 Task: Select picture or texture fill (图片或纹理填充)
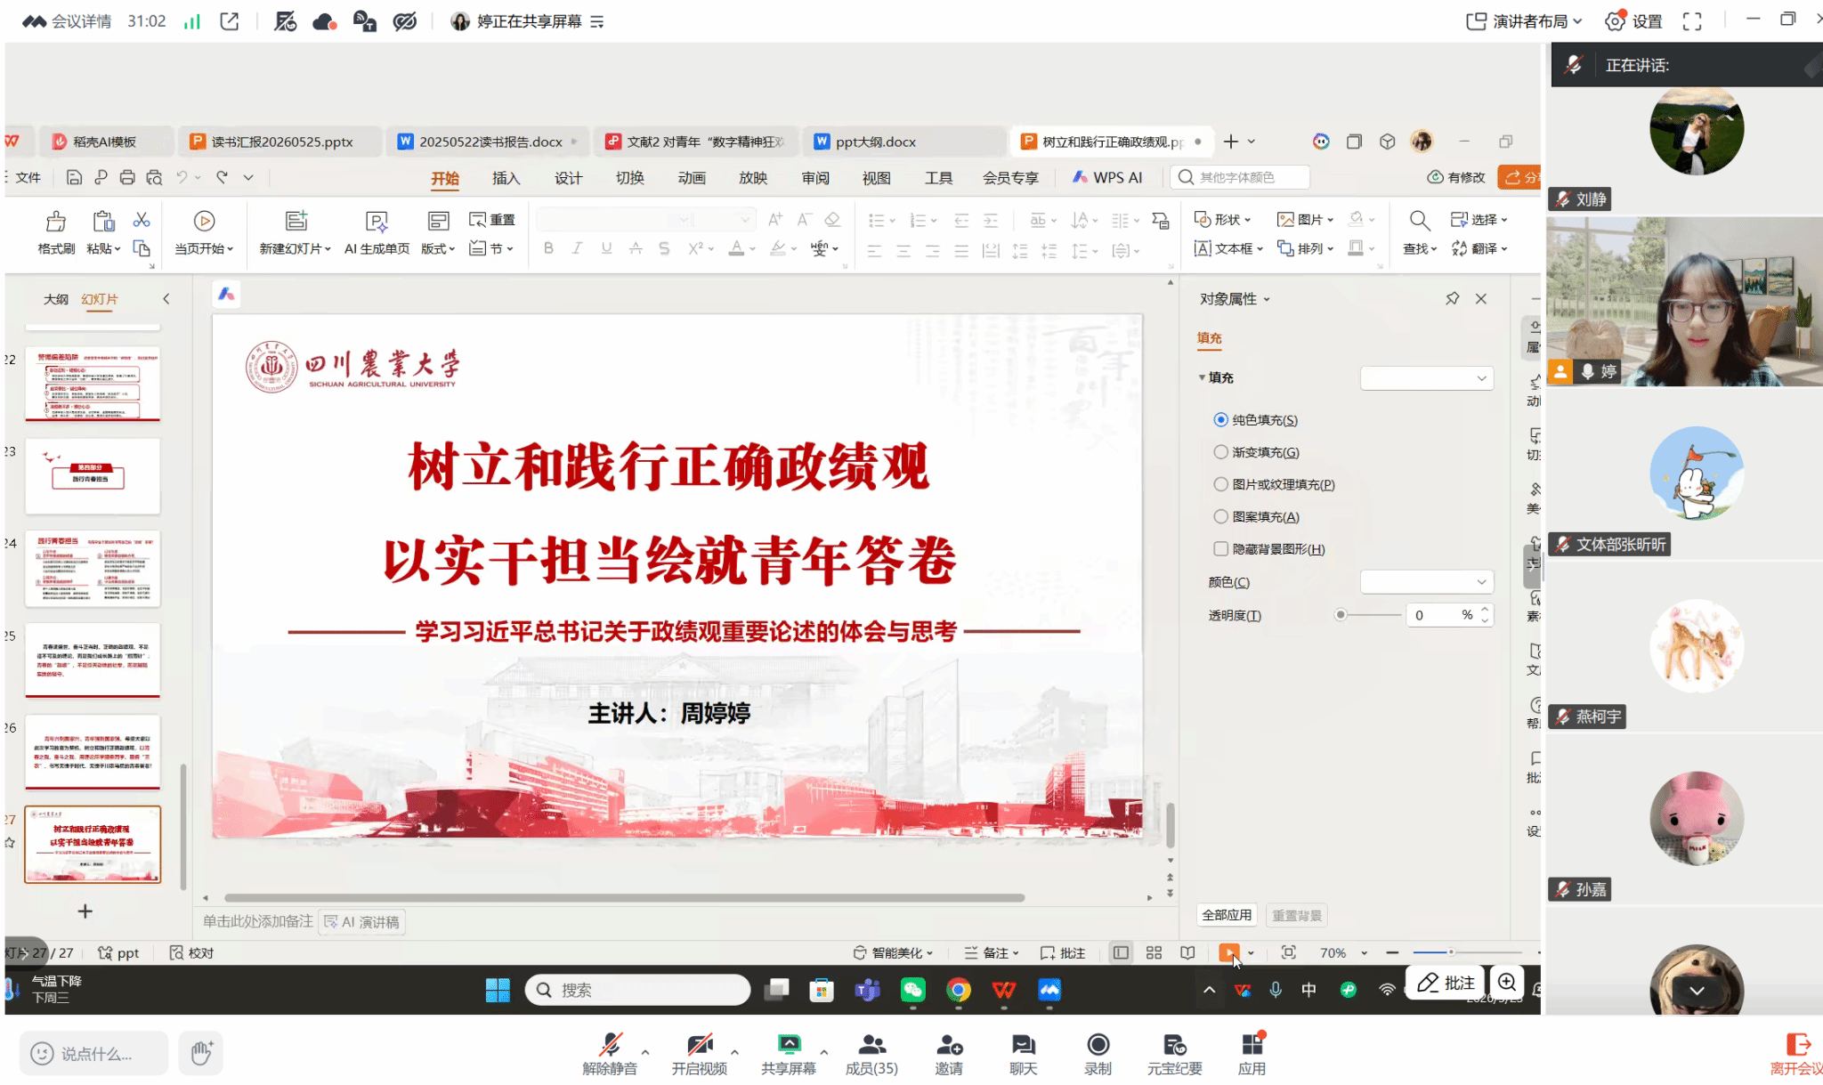coord(1220,484)
